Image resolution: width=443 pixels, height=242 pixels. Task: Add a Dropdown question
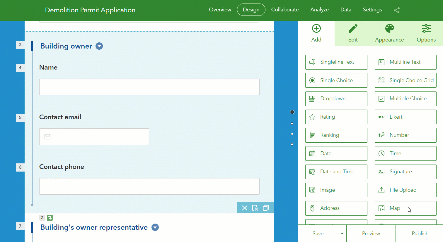(x=336, y=99)
